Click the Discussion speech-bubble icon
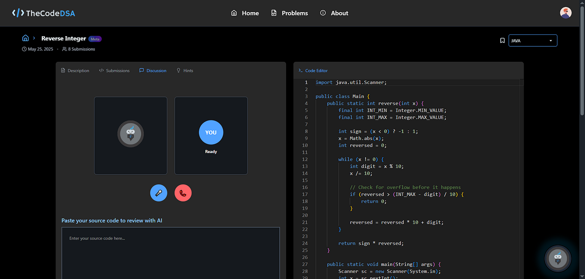This screenshot has height=279, width=585. [x=142, y=70]
